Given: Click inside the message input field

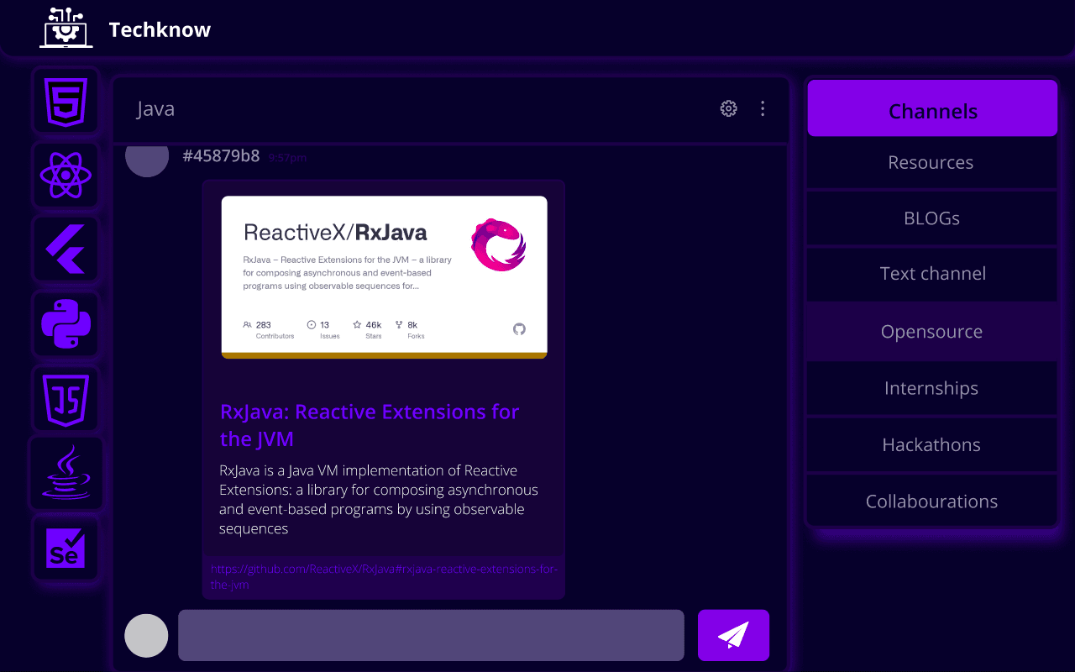Looking at the screenshot, I should tap(431, 635).
